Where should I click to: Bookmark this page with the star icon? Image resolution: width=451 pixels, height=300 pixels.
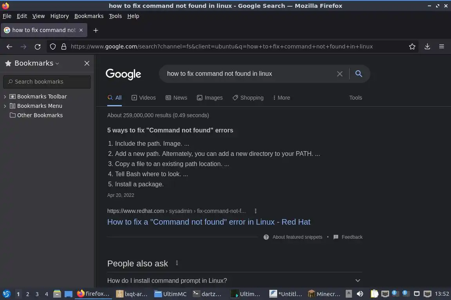click(x=412, y=46)
